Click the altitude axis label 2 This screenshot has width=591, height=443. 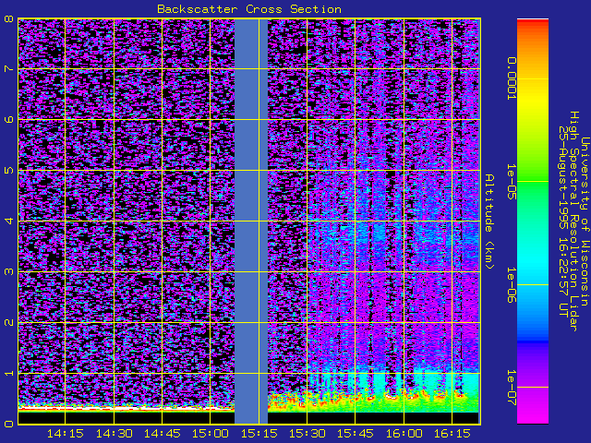[x=8, y=322]
